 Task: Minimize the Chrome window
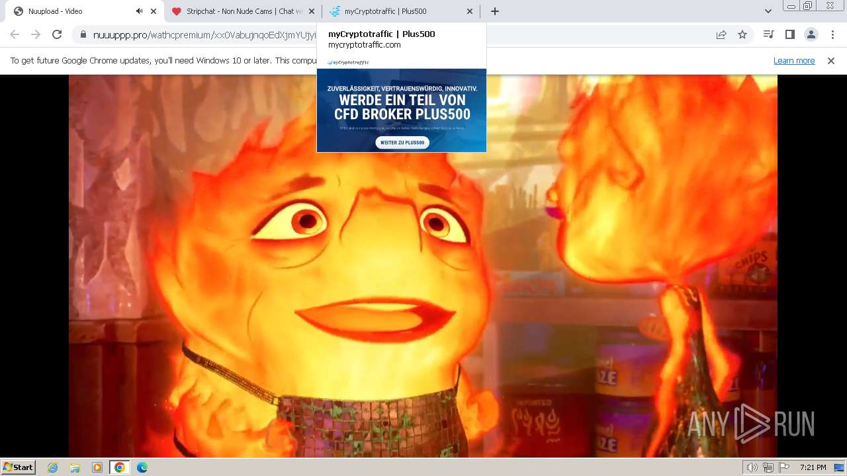(791, 6)
